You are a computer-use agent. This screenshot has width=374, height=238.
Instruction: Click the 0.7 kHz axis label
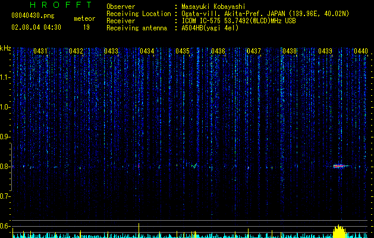(x=5, y=196)
